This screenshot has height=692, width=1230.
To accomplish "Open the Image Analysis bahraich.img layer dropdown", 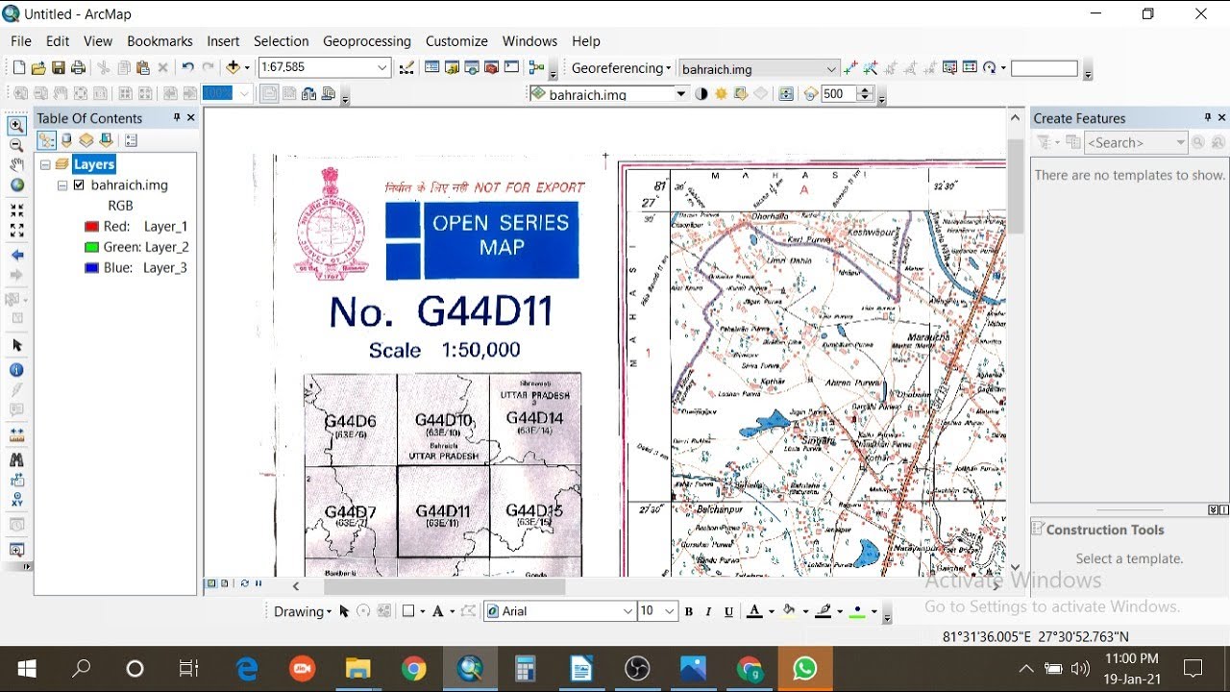I will (x=681, y=94).
